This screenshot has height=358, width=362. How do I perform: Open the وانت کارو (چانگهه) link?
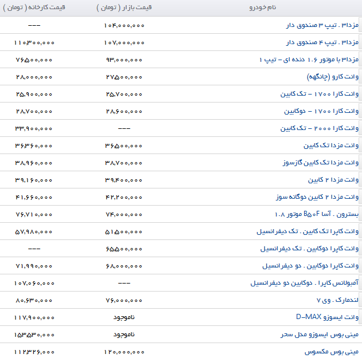pyautogui.click(x=332, y=77)
